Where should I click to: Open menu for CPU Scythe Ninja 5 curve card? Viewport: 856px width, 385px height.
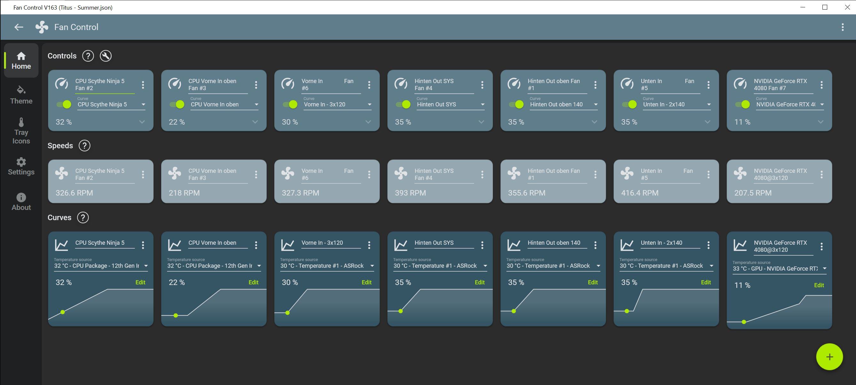point(143,245)
